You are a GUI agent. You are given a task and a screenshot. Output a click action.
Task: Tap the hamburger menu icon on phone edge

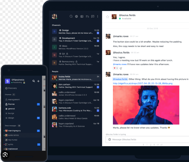pos(44,79)
